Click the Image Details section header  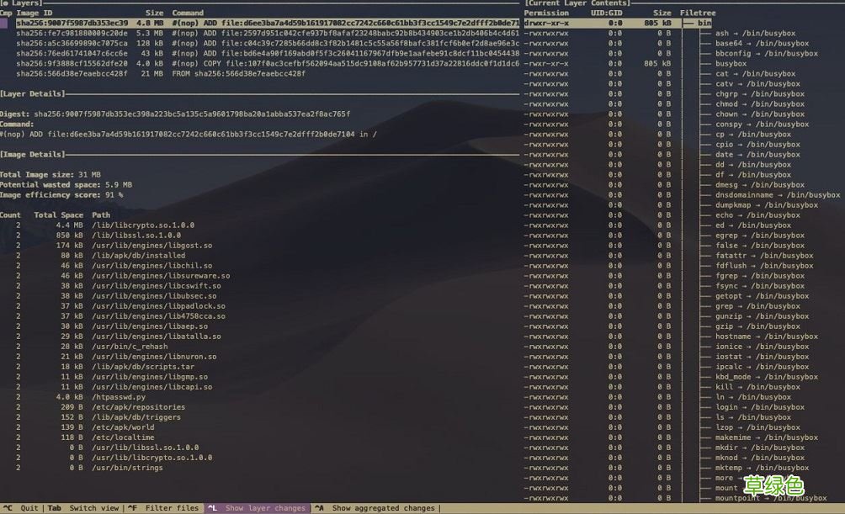pos(32,155)
